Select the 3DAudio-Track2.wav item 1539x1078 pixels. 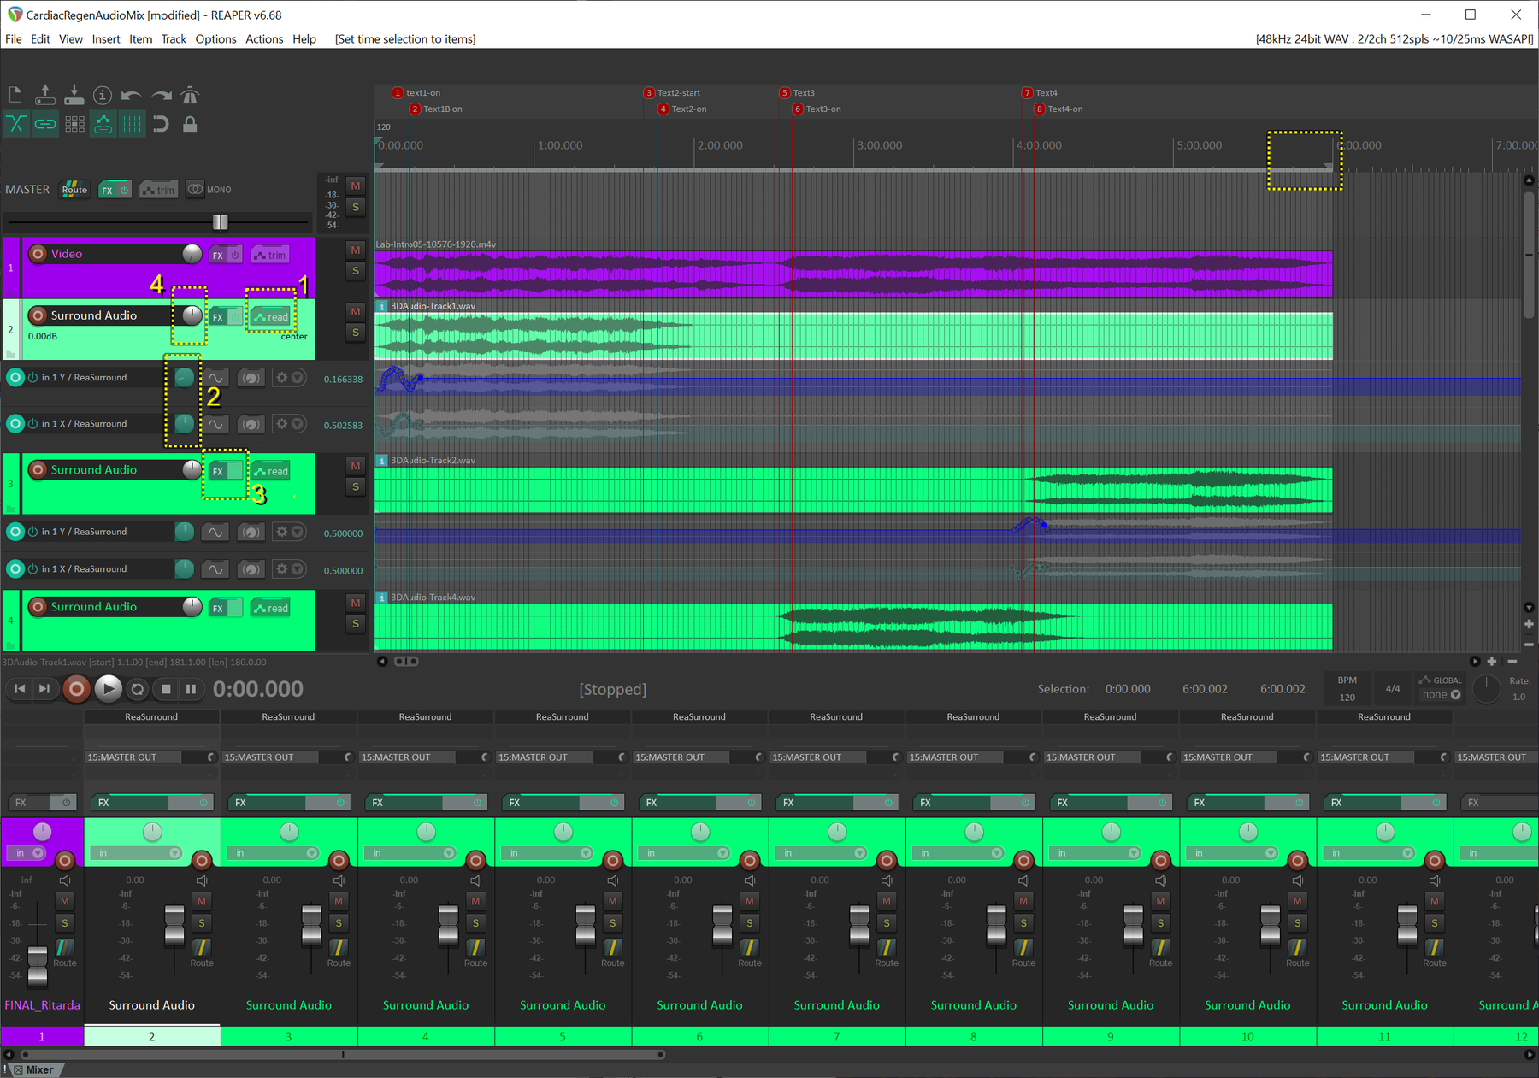[x=852, y=490]
